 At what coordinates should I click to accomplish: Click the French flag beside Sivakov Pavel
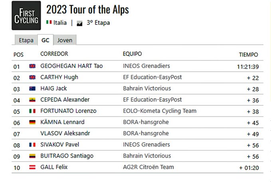click(32, 144)
